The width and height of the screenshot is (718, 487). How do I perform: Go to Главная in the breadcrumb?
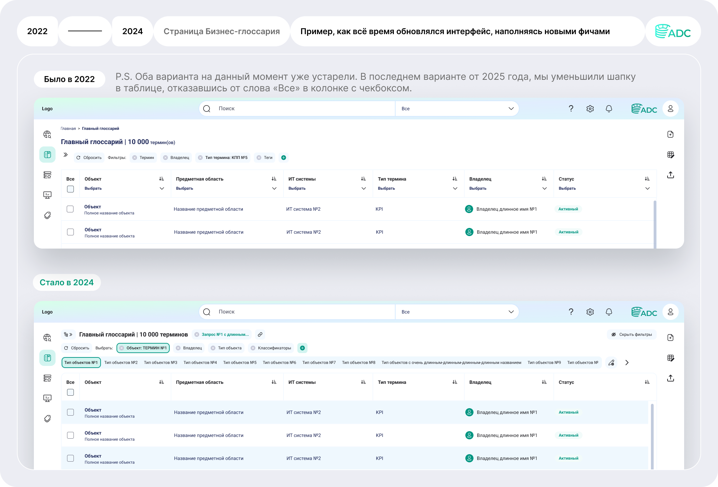68,129
